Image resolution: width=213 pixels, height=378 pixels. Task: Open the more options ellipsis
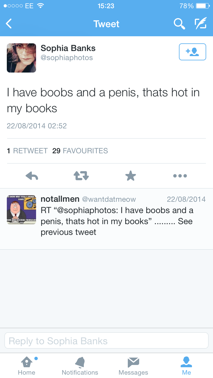pos(180,176)
